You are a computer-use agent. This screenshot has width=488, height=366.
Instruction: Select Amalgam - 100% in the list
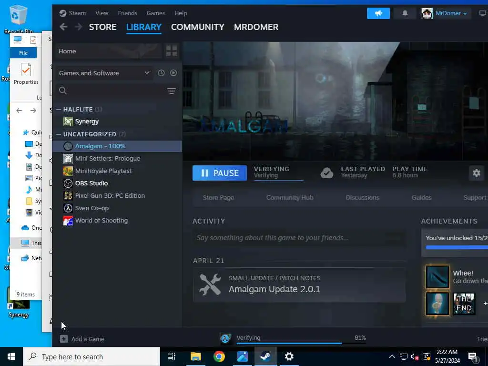click(x=117, y=146)
